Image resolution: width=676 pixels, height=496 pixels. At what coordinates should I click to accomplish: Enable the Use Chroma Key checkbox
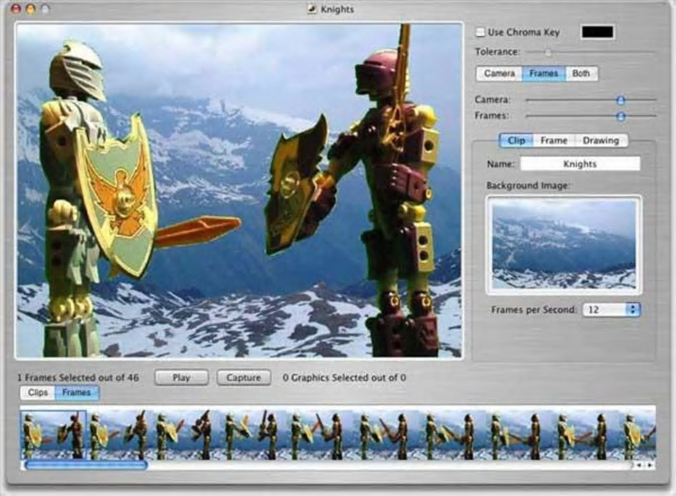[480, 32]
